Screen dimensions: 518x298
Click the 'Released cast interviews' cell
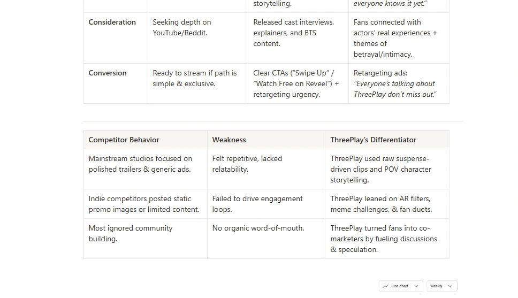[x=298, y=38]
